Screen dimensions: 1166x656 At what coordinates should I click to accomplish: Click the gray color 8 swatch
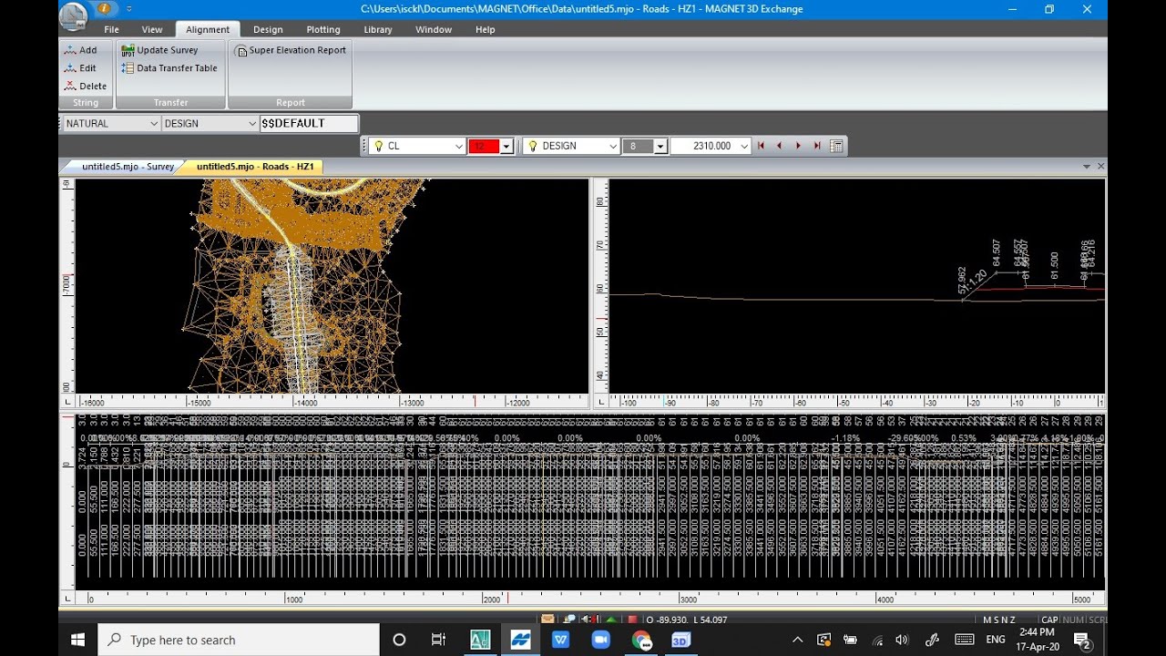pos(638,146)
